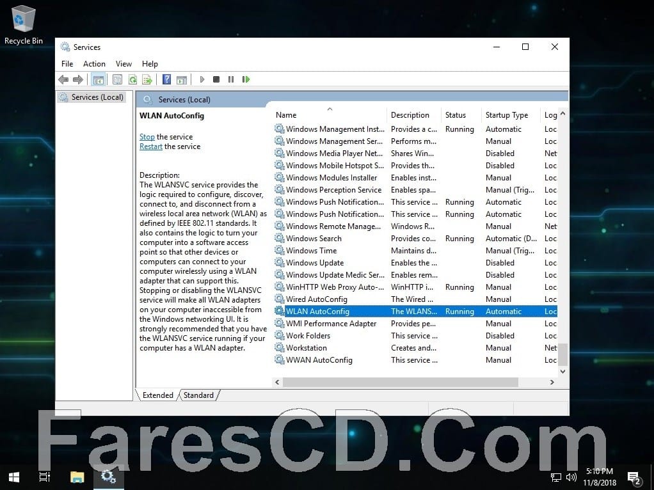Click the volume speaker tray icon
654x490 pixels.
(571, 477)
